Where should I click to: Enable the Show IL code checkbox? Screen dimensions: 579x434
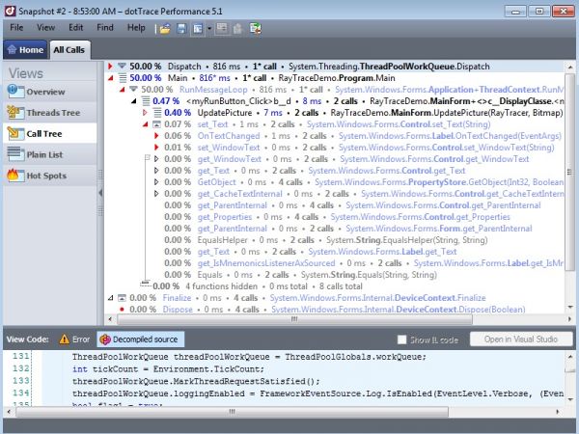(x=403, y=339)
